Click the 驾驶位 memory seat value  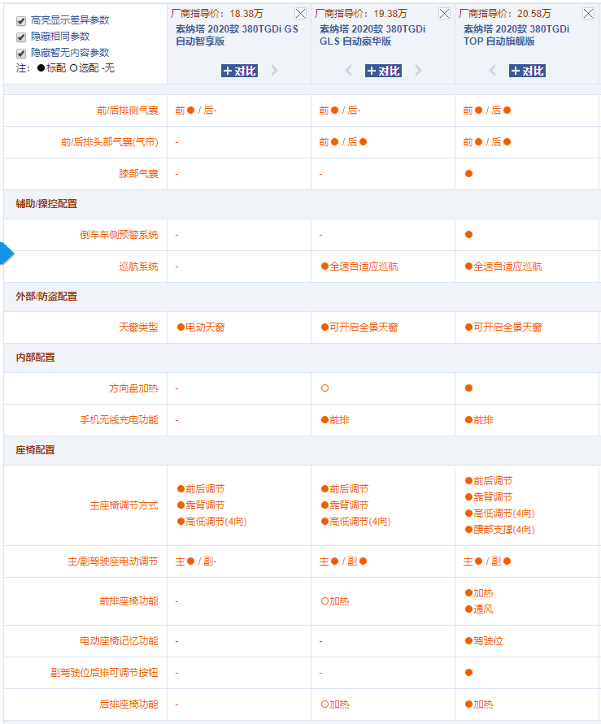point(484,641)
